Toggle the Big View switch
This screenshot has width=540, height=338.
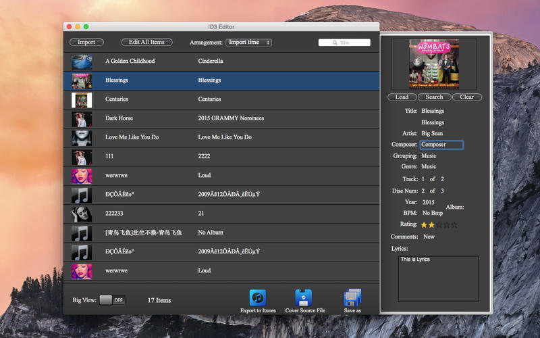111,300
